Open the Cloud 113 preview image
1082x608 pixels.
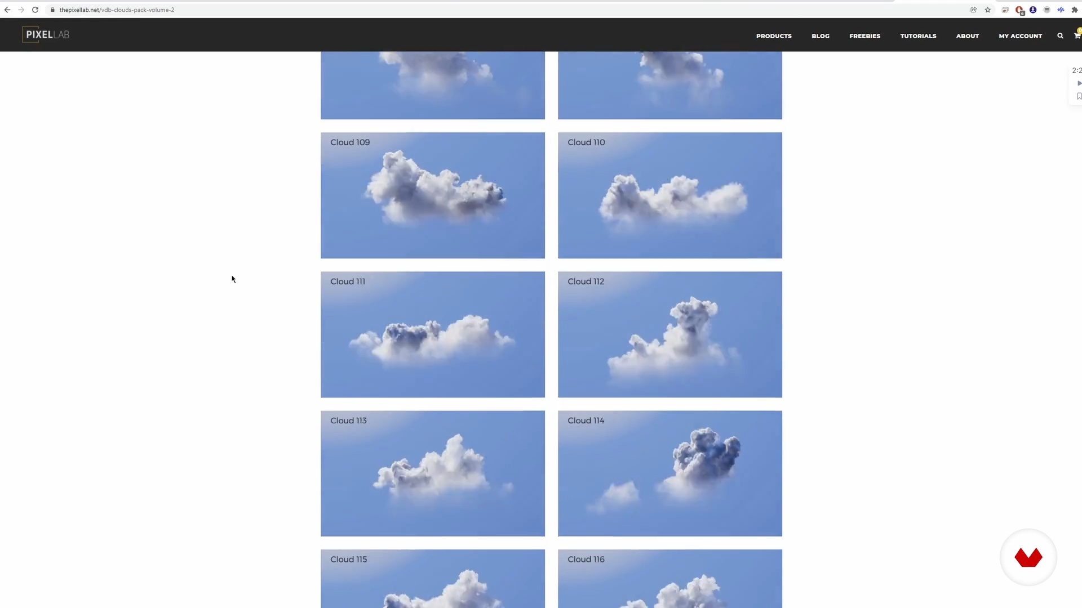(x=433, y=473)
